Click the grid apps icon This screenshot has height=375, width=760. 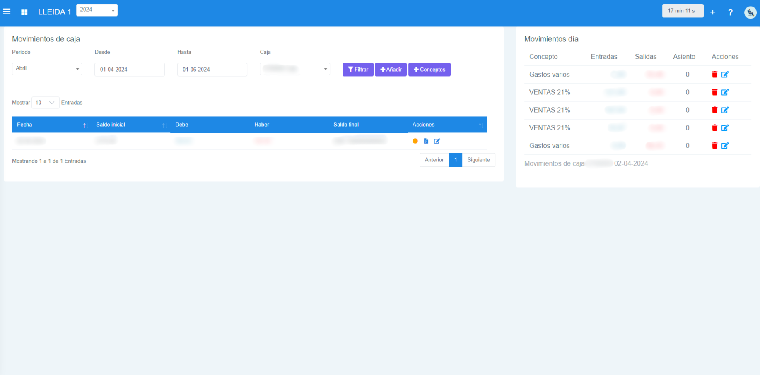pos(24,12)
